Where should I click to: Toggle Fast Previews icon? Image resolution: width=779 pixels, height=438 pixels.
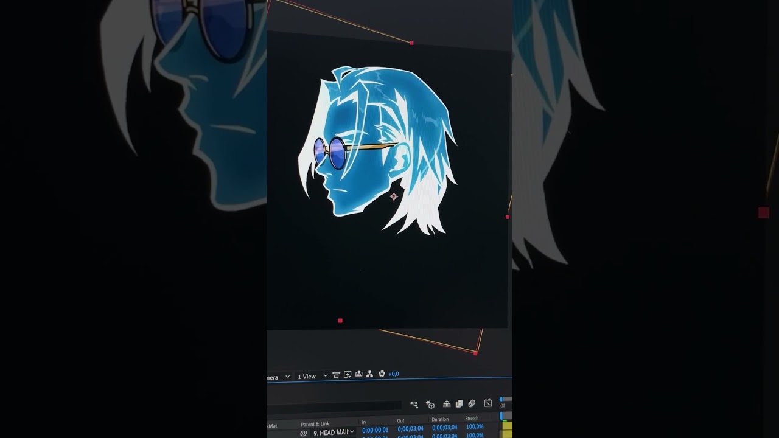(x=348, y=374)
